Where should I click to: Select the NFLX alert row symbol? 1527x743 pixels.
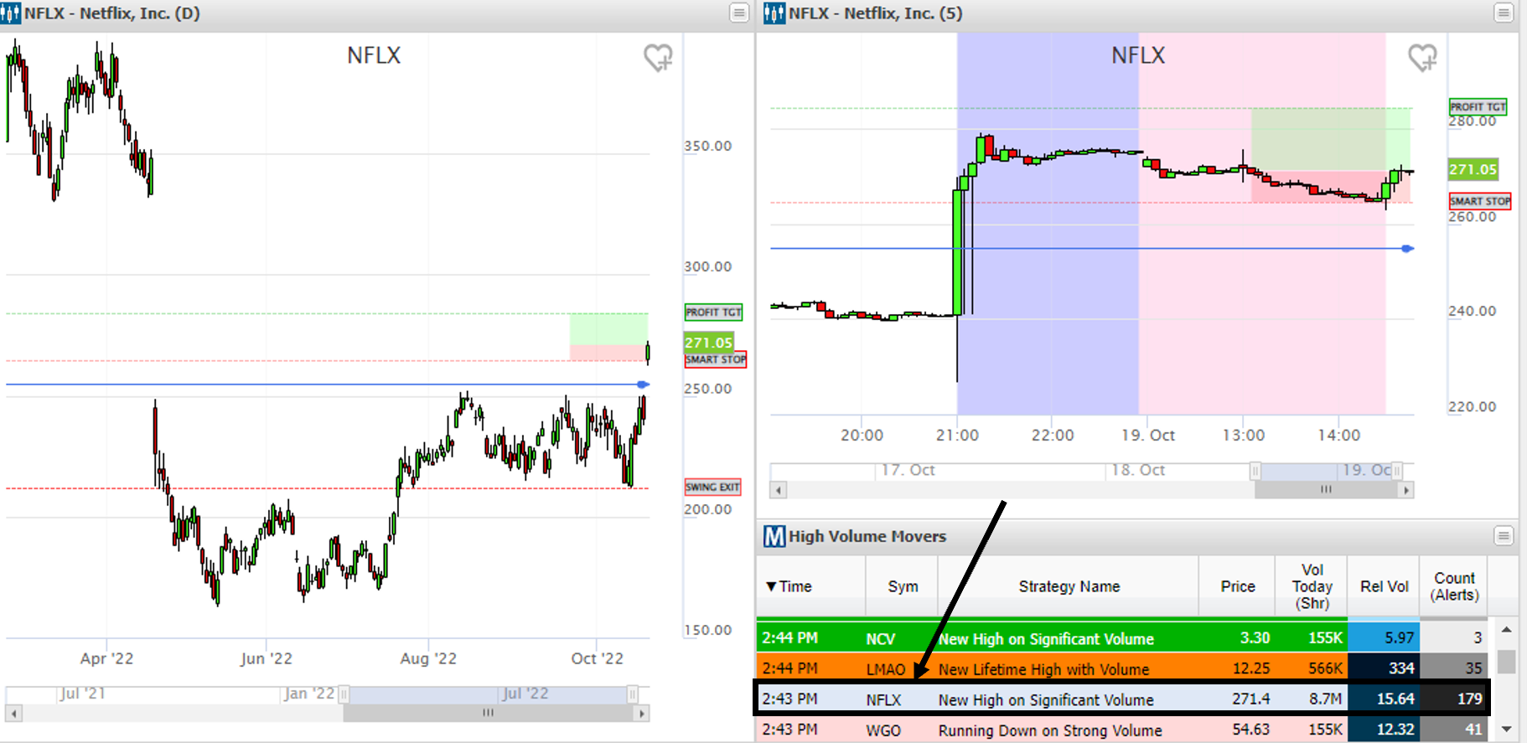click(x=883, y=699)
